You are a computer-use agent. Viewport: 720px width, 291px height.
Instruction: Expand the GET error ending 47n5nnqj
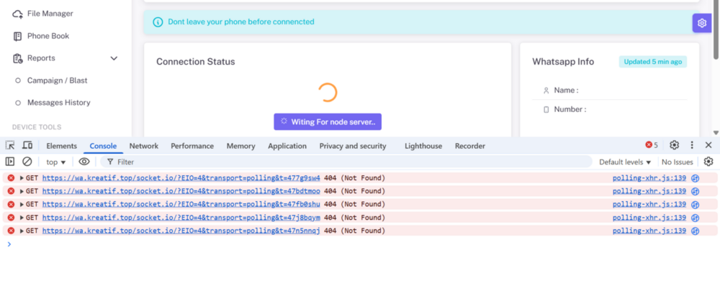22,231
